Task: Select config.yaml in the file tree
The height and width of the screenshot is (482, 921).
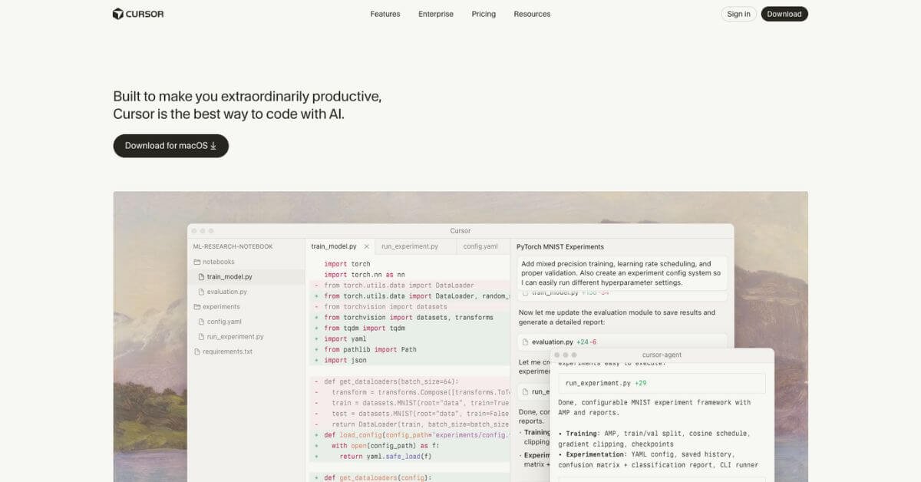Action: pos(224,322)
